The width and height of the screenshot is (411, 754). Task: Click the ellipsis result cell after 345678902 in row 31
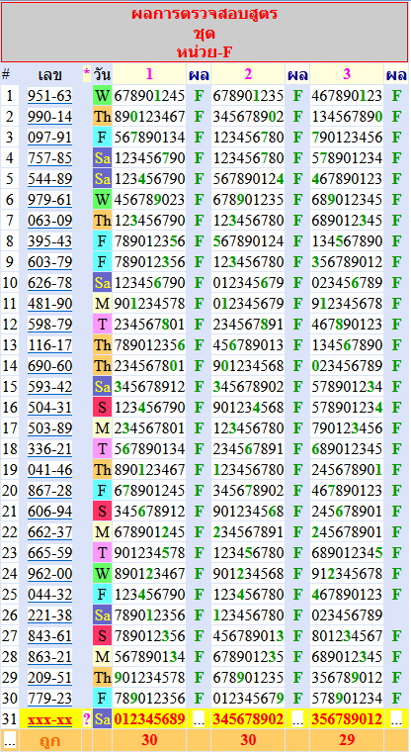click(297, 719)
